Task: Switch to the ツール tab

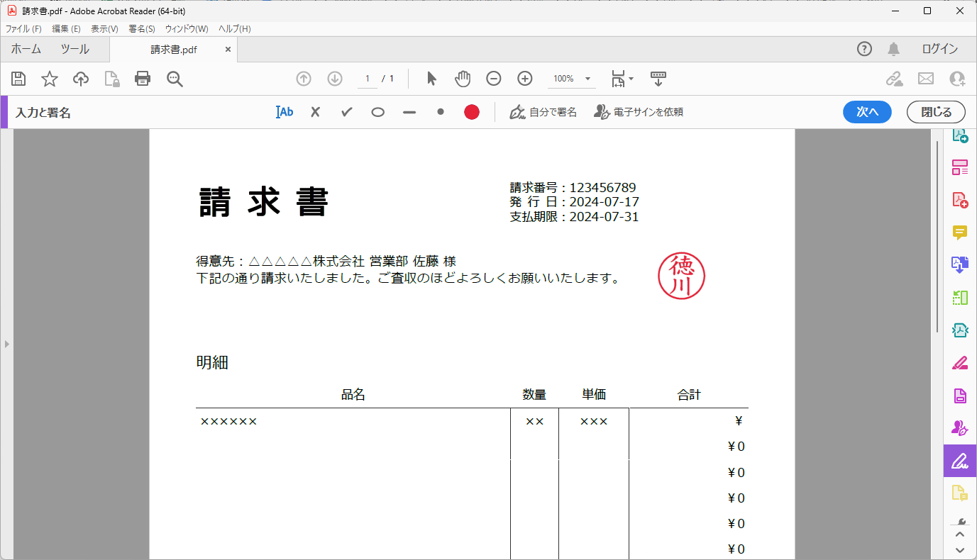Action: (x=74, y=49)
